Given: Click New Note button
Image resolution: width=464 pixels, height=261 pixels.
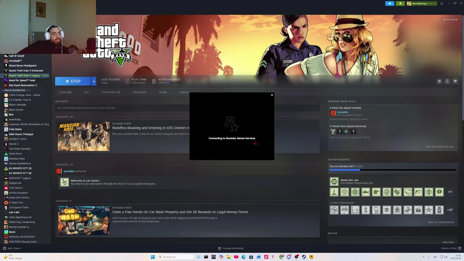Looking at the screenshot, I should point(448,242).
